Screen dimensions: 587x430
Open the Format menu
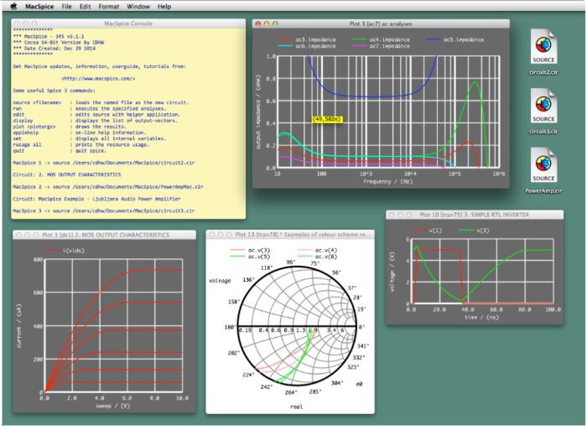tap(108, 7)
